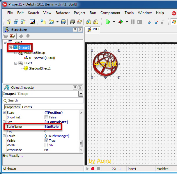Switch to the Events tab
The width and height of the screenshot is (177, 174).
27,107
